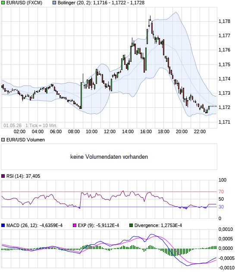Click the 'keine Volumendaten vorhanden' message

(x=109, y=157)
